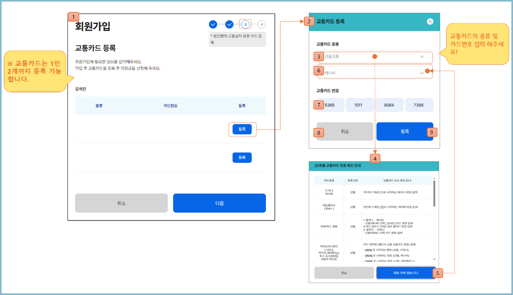Click the first completed step checkmark circle
This screenshot has width=513, height=295.
(x=213, y=24)
